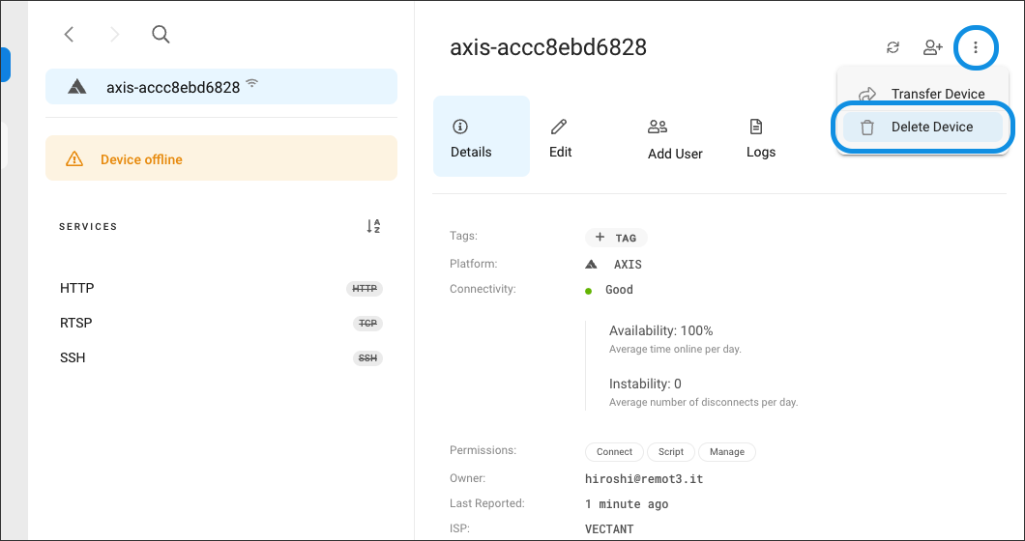Image resolution: width=1025 pixels, height=541 pixels.
Task: Click the warning triangle icon
Action: click(74, 158)
